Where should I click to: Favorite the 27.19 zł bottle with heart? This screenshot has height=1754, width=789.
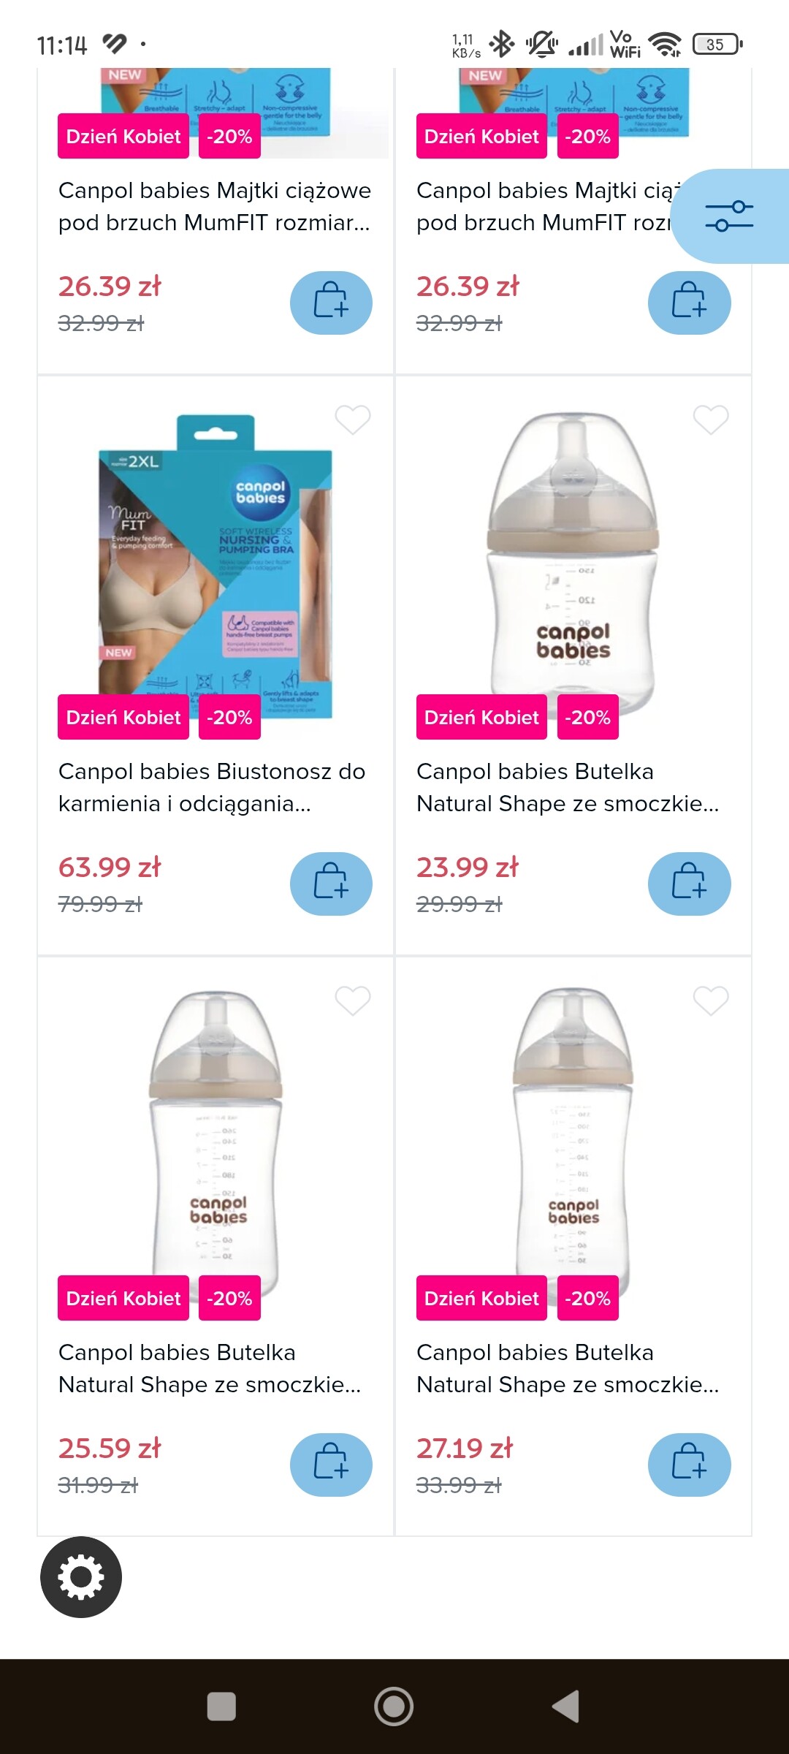pos(711,1001)
